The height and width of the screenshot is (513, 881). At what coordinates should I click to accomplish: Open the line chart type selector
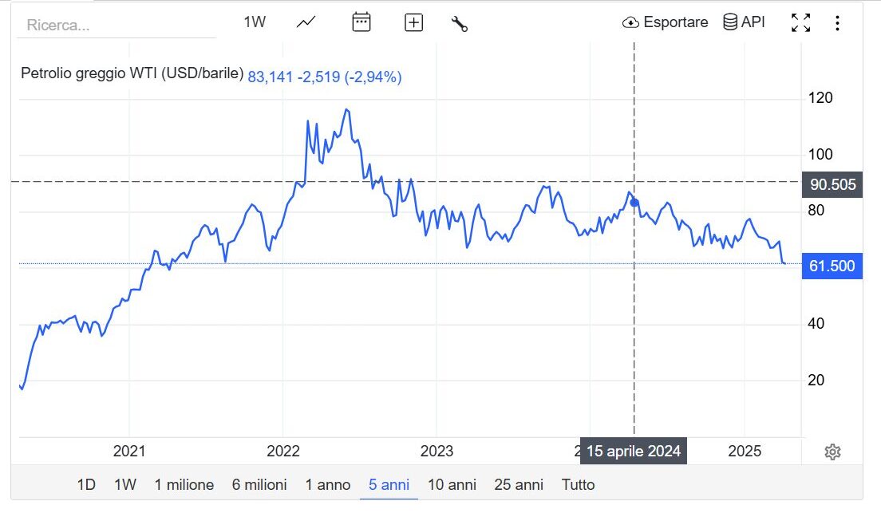click(x=306, y=22)
